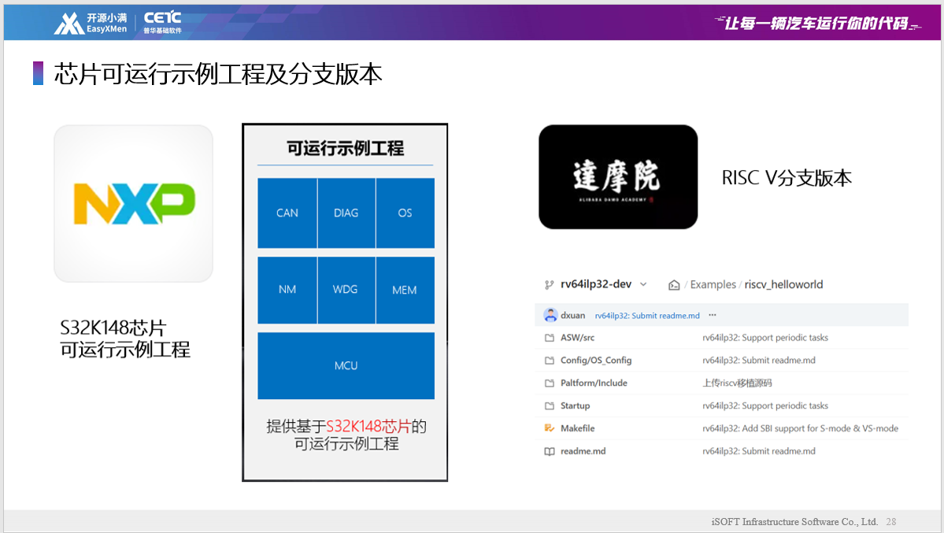Viewport: 944px width, 533px height.
Task: Click the iSOFT Infrastructure Software footer text
Action: [794, 521]
